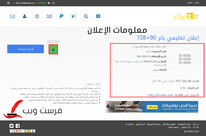Click the PayPal badge in footer

click(x=22, y=131)
